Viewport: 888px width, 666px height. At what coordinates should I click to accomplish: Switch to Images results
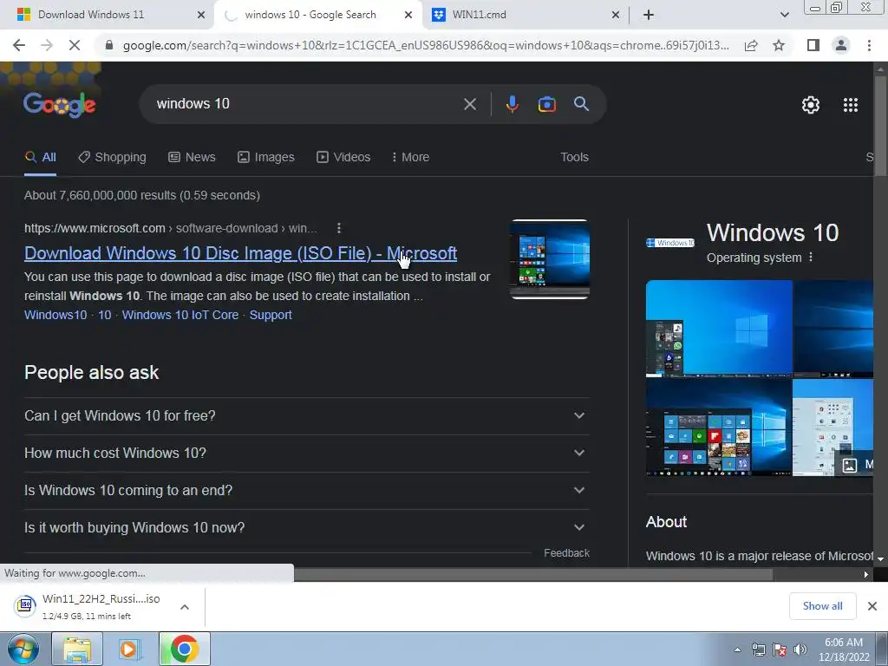(266, 158)
